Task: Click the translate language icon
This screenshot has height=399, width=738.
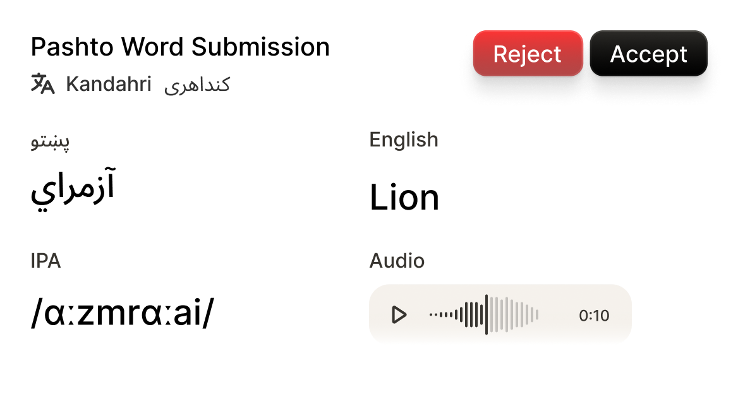Action: pos(43,84)
